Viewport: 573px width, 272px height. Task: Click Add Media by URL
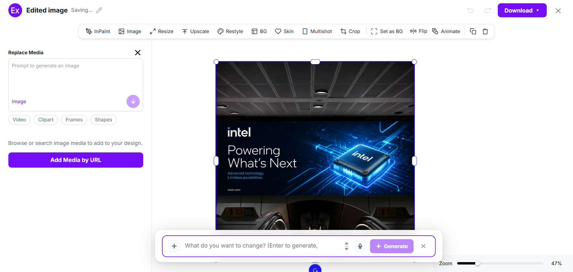tap(76, 160)
